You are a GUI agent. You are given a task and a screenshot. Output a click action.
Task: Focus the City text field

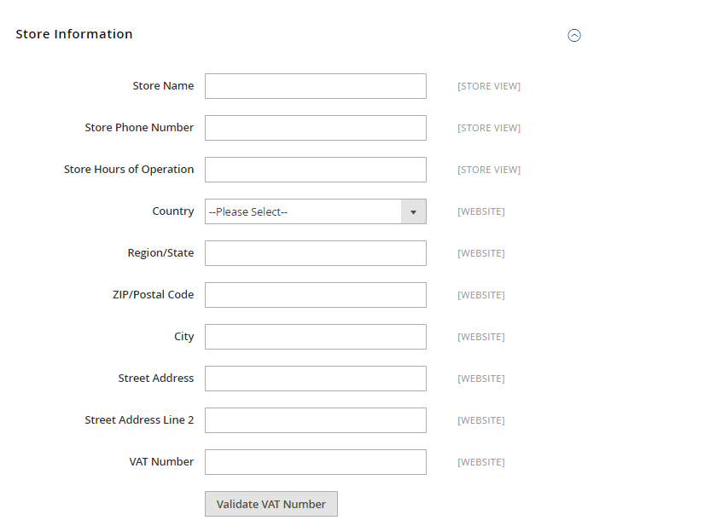click(316, 337)
